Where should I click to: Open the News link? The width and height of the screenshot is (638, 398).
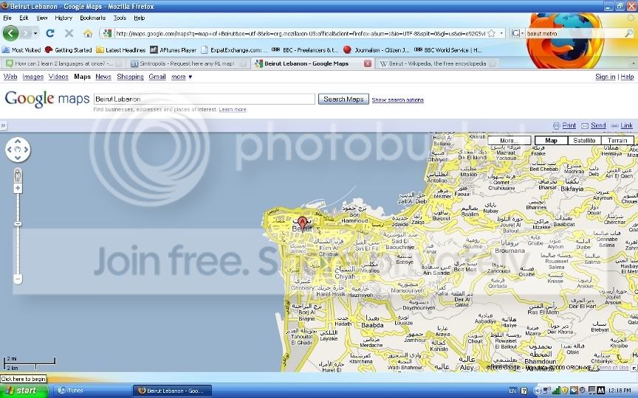click(103, 77)
